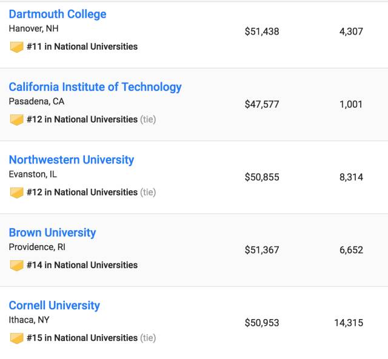
Task: Click the badge icon next to Northwestern's ranking
Action: [16, 192]
